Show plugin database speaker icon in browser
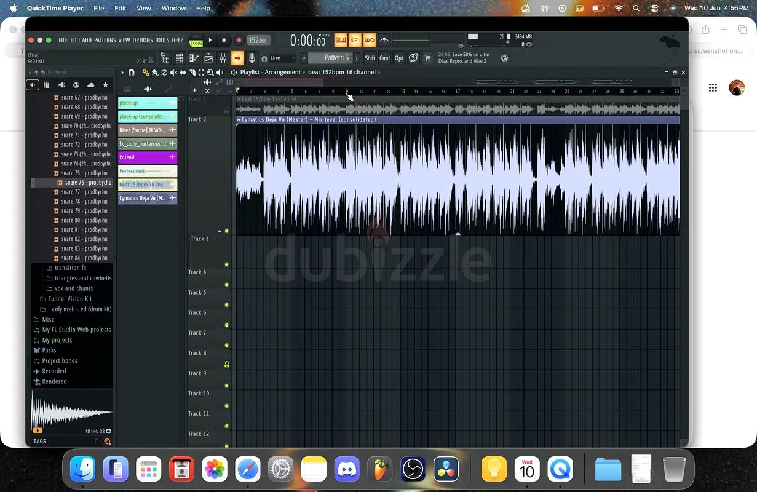The width and height of the screenshot is (757, 492). (x=61, y=85)
